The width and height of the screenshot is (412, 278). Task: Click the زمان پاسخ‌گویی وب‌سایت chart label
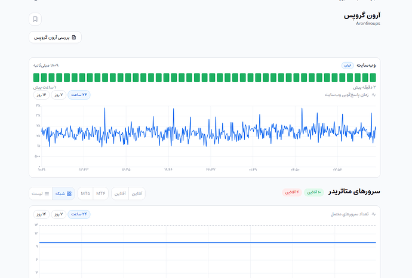tap(346, 95)
